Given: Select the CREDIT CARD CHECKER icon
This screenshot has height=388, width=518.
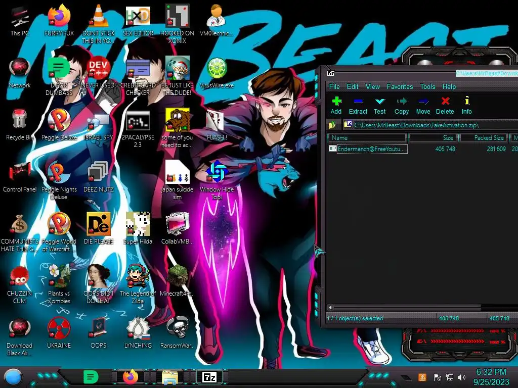Looking at the screenshot, I should point(138,77).
